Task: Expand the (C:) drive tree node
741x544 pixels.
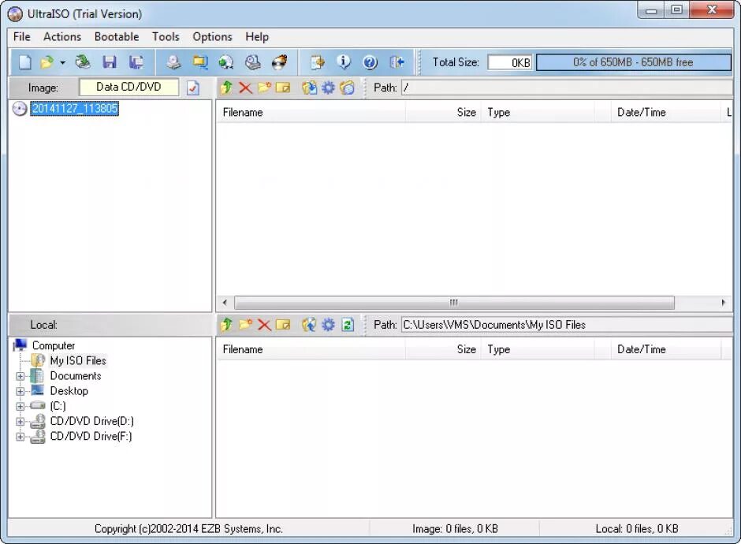Action: (20, 407)
